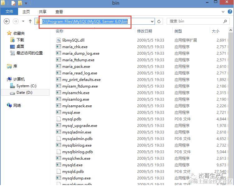Select the mysqladmin.exe file icon
This screenshot has height=186, width=234.
pyautogui.click(x=59, y=132)
